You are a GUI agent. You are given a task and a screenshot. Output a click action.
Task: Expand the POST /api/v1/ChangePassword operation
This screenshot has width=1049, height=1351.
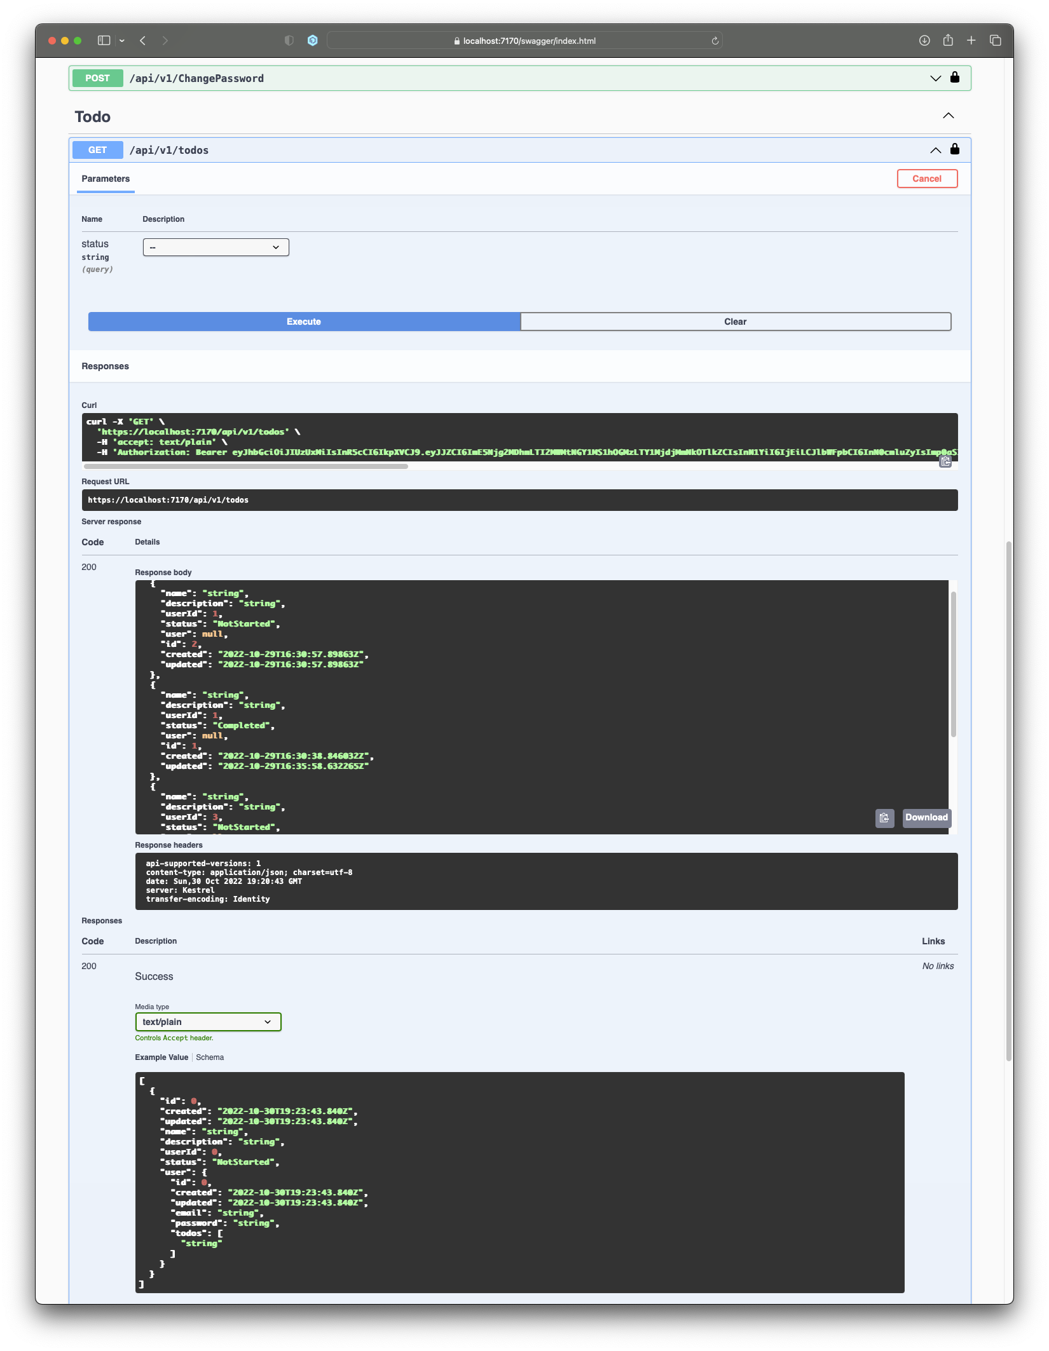[x=935, y=78]
